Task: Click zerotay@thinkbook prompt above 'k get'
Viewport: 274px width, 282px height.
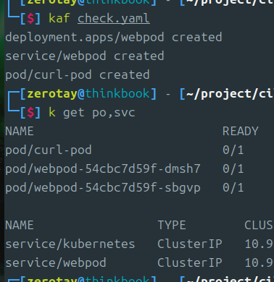Action: (88, 94)
